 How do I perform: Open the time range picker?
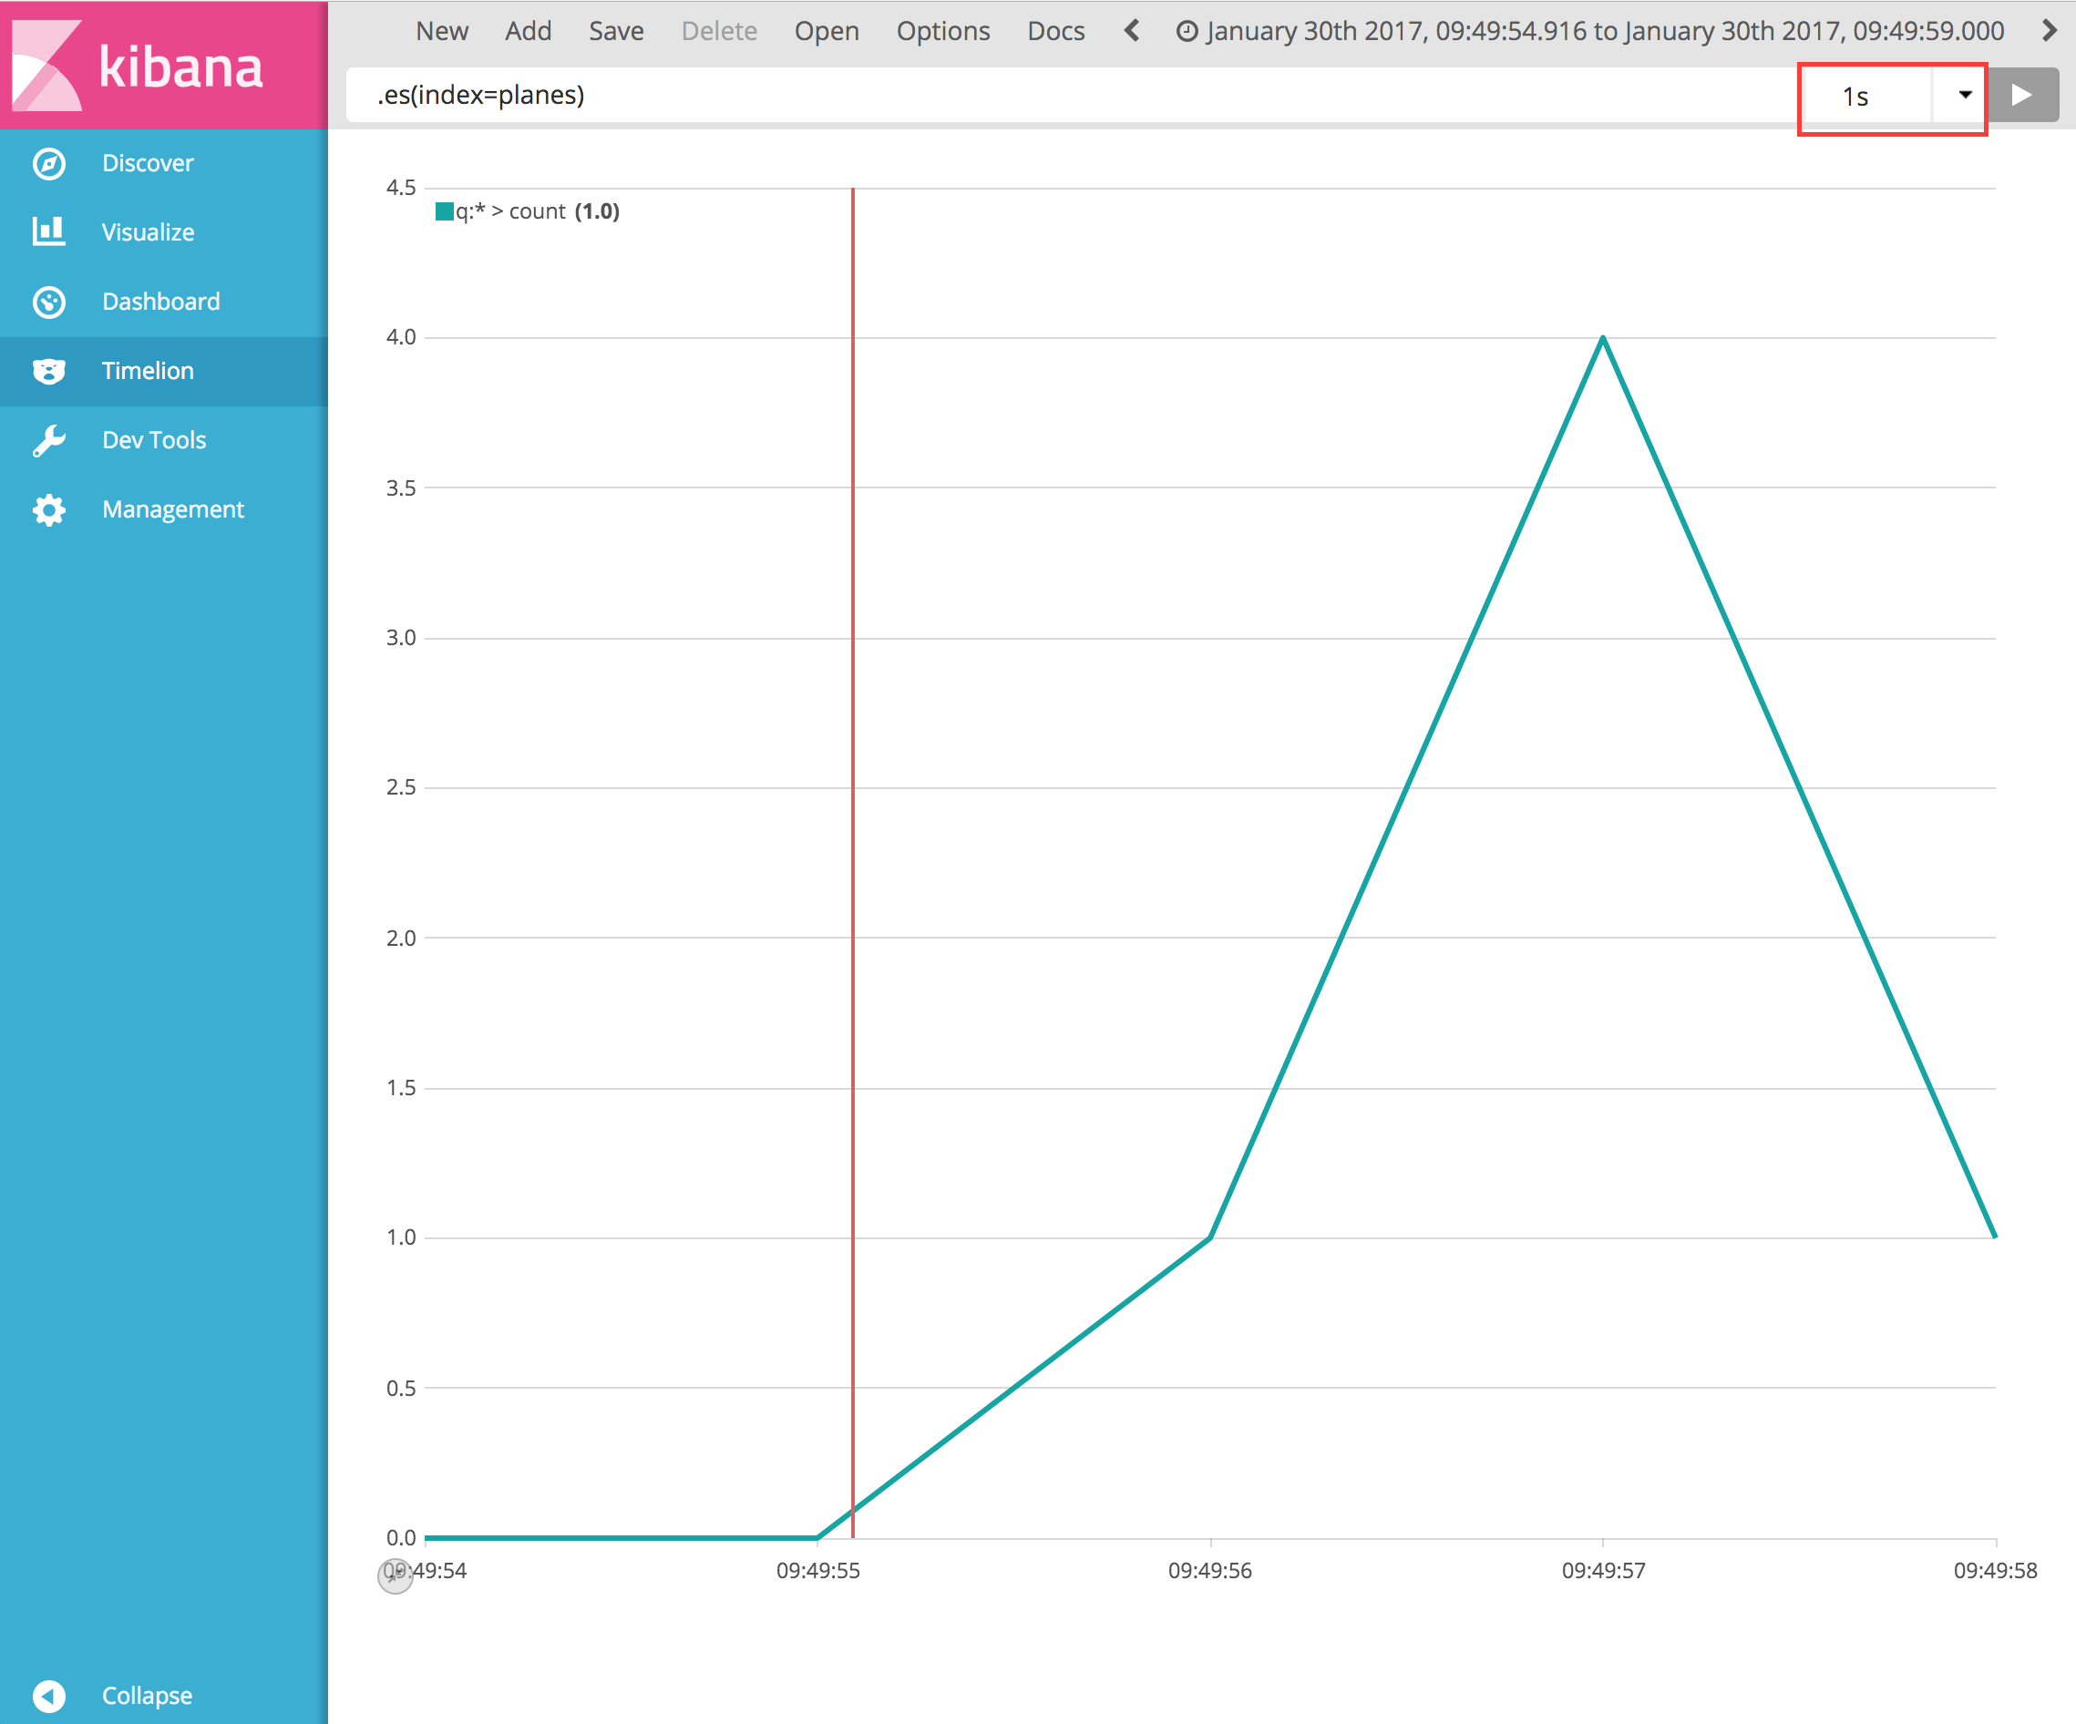[x=1591, y=31]
